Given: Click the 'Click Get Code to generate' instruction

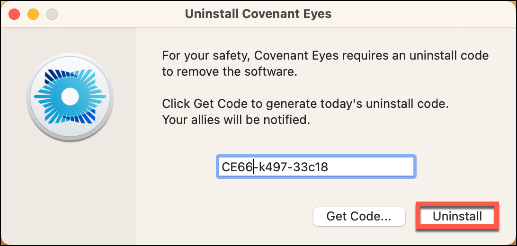Looking at the screenshot, I should 305,105.
